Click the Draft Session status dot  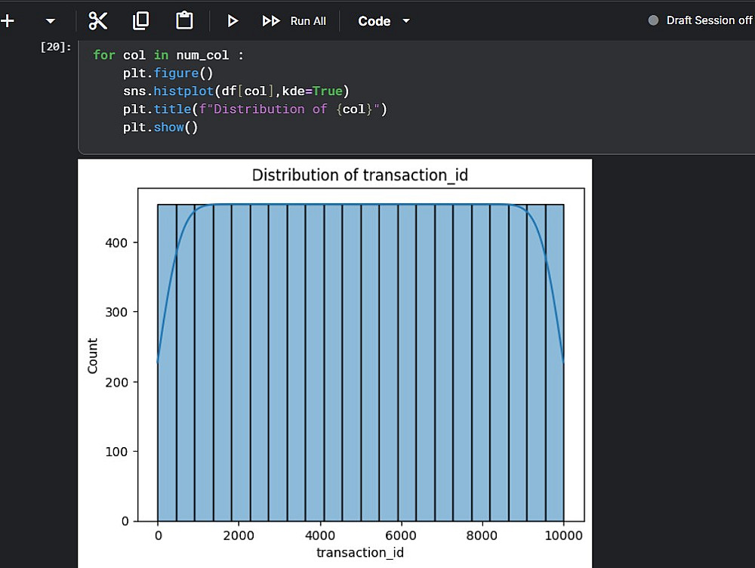[654, 20]
